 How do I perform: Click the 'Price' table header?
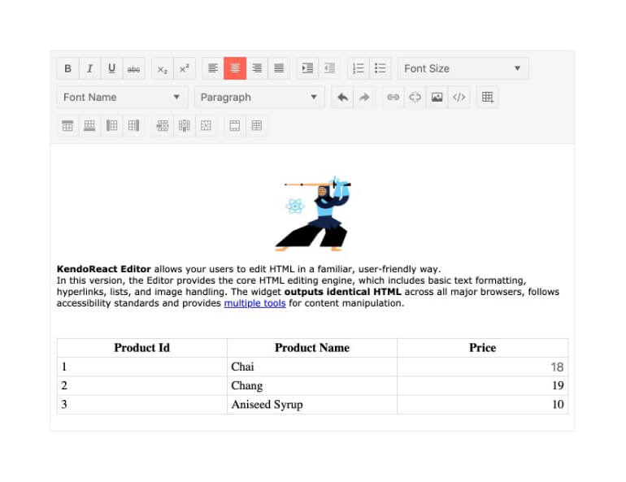click(x=482, y=348)
